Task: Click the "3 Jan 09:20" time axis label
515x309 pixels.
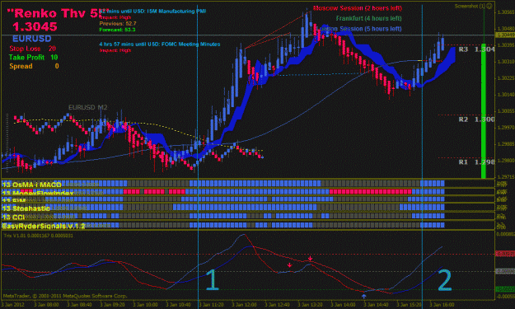Action: [x=112, y=305]
